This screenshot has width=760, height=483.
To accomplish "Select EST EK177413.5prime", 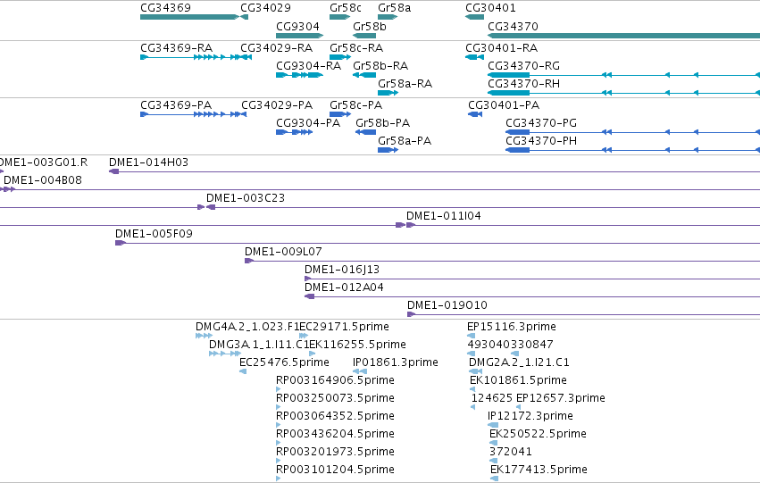I will (x=495, y=479).
